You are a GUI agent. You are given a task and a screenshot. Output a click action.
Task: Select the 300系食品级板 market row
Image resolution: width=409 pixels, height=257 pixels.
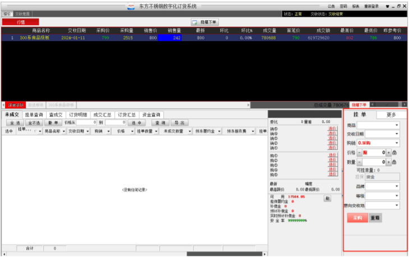pyautogui.click(x=35, y=38)
